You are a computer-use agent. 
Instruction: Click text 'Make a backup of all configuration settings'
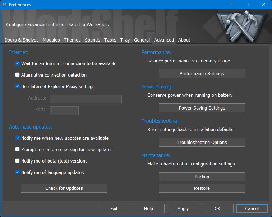pyautogui.click(x=191, y=164)
